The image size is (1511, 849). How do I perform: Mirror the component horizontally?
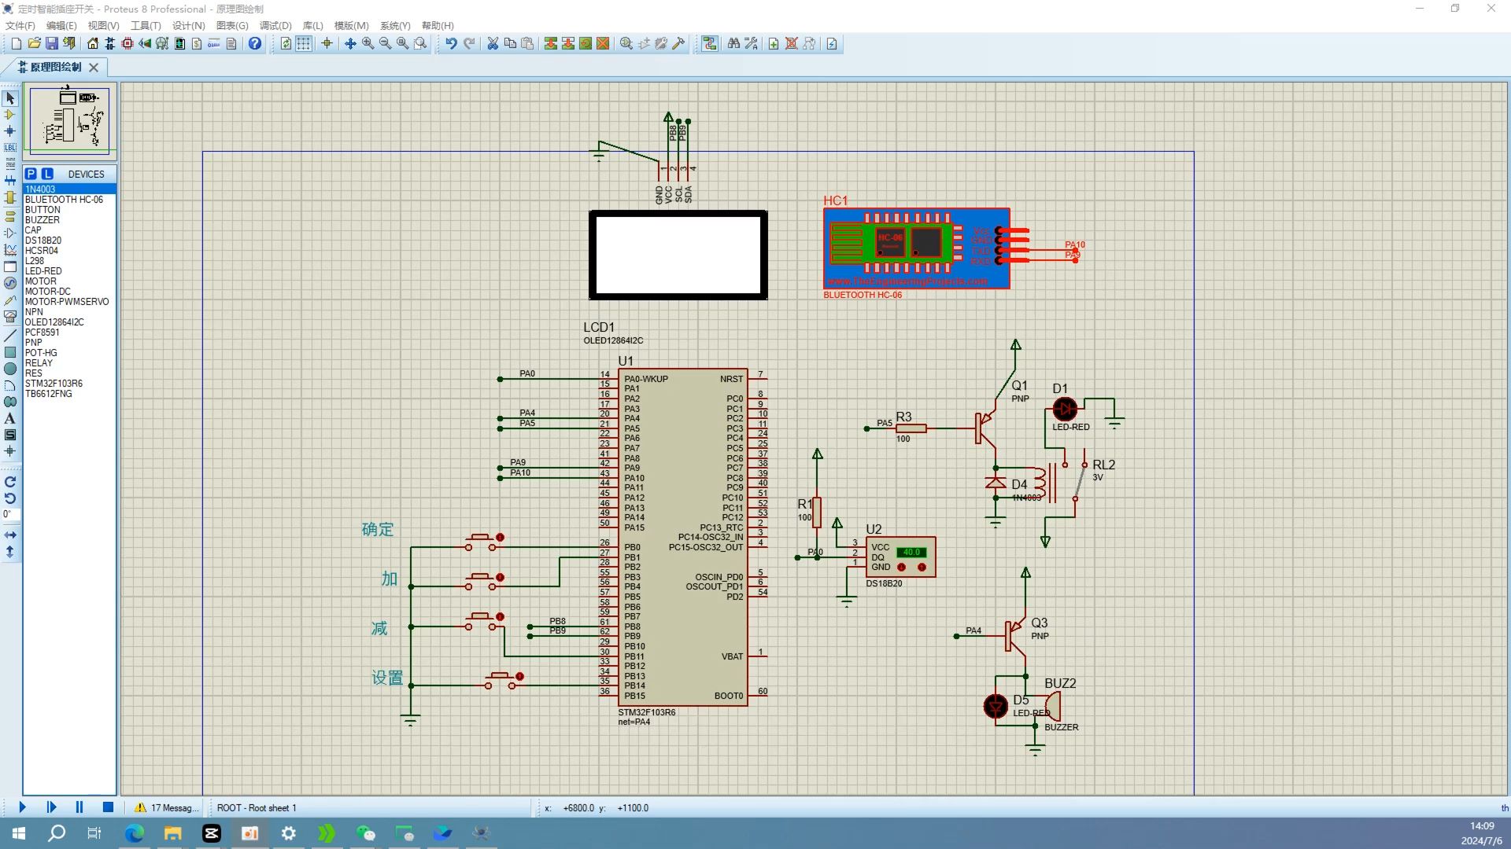click(10, 535)
